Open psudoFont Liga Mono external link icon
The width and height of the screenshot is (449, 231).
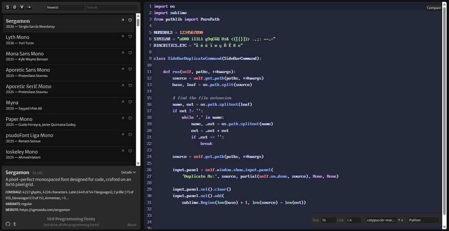(123, 134)
